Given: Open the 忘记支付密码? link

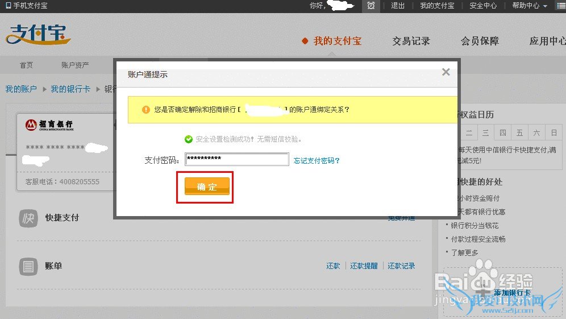Looking at the screenshot, I should (317, 161).
